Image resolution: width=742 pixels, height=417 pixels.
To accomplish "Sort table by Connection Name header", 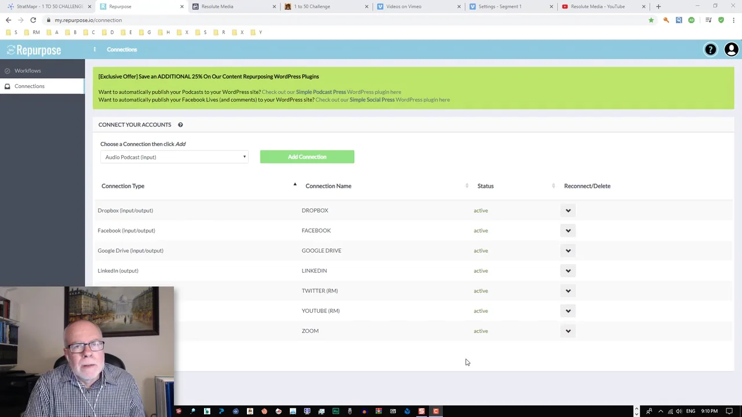I will pyautogui.click(x=328, y=186).
